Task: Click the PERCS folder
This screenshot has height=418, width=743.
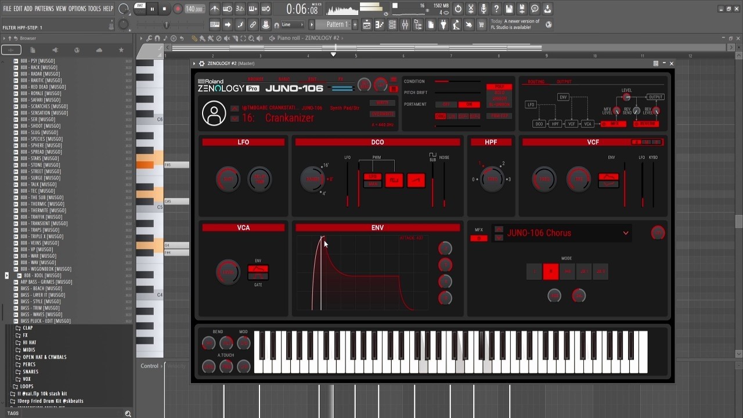Action: 29,365
